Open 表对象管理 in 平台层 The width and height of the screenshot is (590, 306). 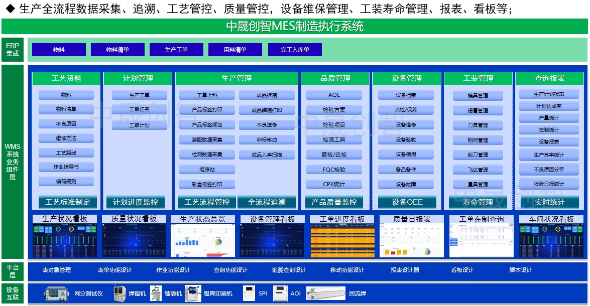[x=56, y=270]
